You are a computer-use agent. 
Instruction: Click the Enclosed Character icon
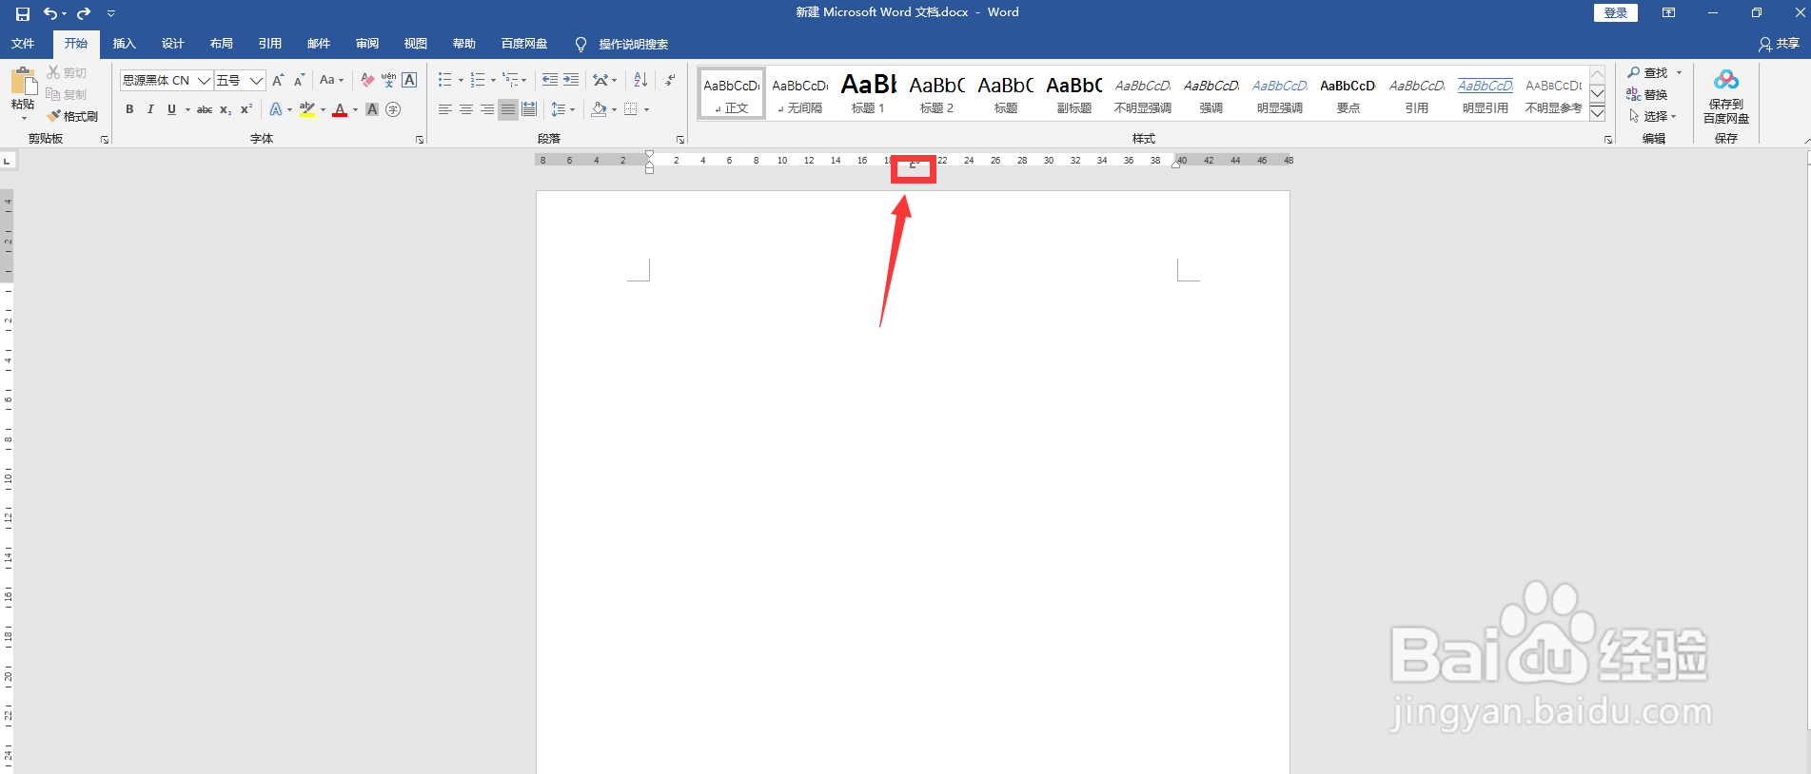(393, 109)
